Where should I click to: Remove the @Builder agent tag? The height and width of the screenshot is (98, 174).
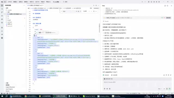112,79
